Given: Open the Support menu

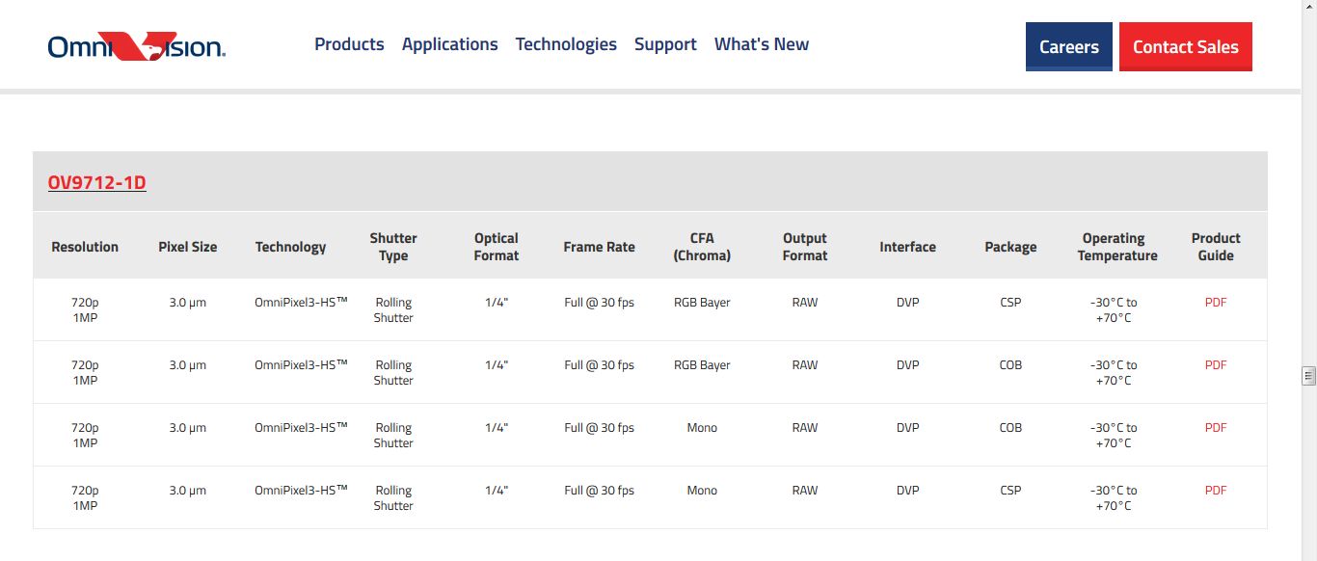Looking at the screenshot, I should tap(665, 44).
